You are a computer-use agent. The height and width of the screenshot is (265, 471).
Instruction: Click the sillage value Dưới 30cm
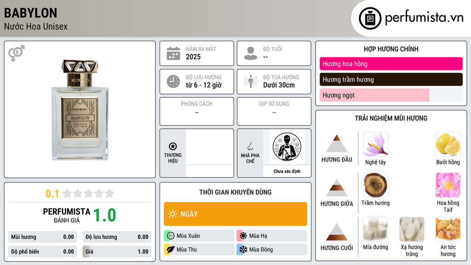279,85
